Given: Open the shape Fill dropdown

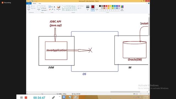Looking at the screenshot, I should pos(80,8).
